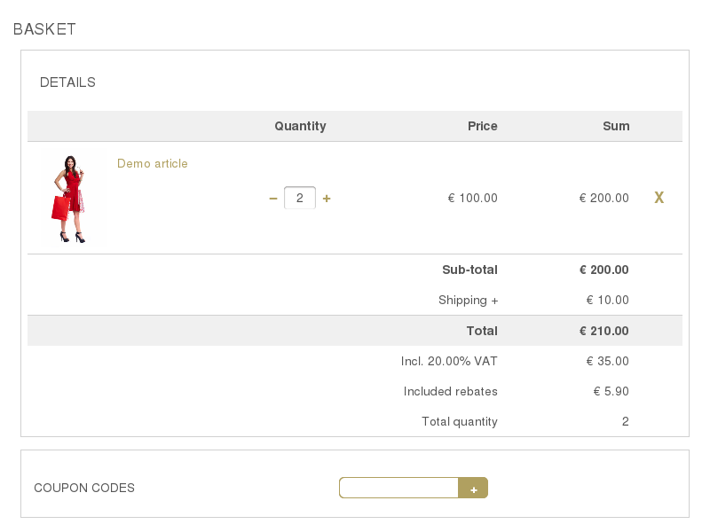Click the Total amount € 210.00

tap(603, 331)
